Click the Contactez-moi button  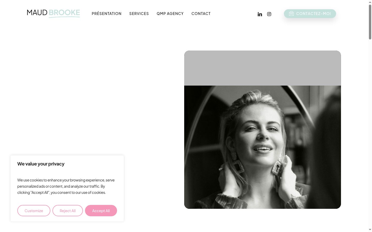click(x=310, y=14)
